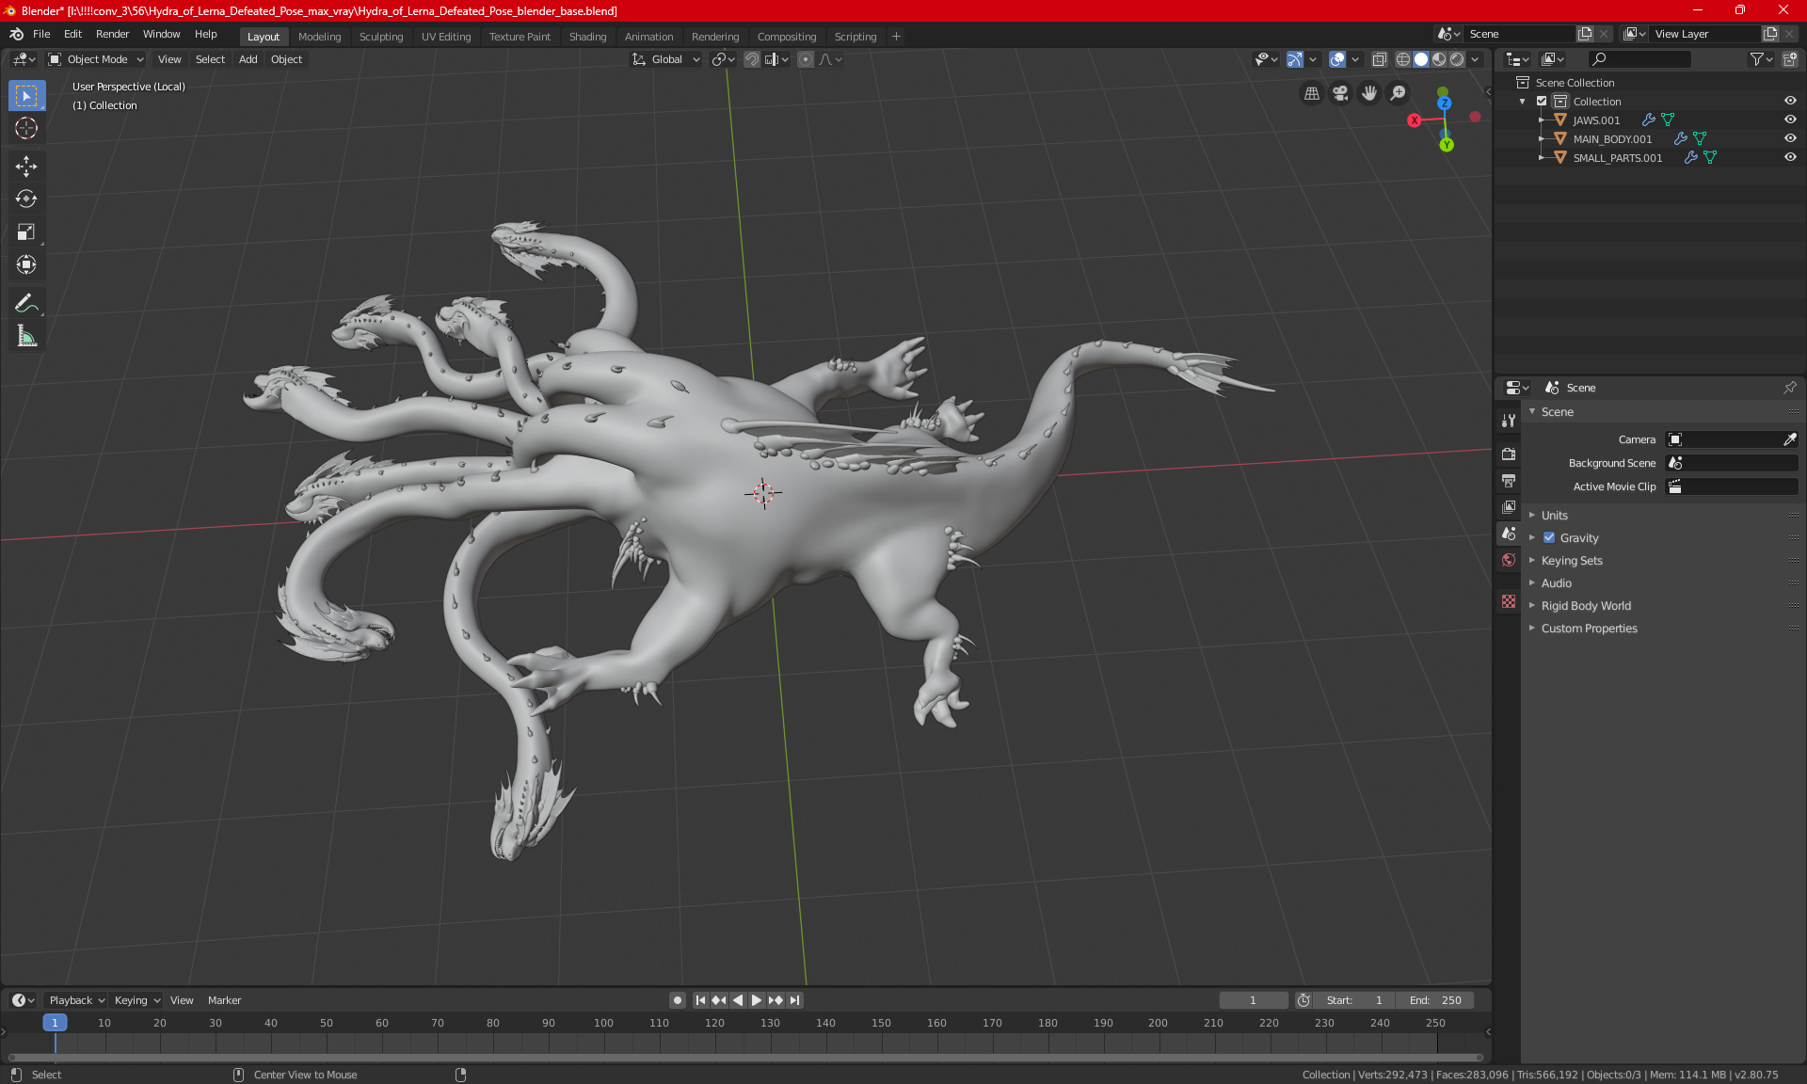This screenshot has width=1807, height=1084.
Task: Open the Playback dropdown in timeline
Action: [x=76, y=1000]
